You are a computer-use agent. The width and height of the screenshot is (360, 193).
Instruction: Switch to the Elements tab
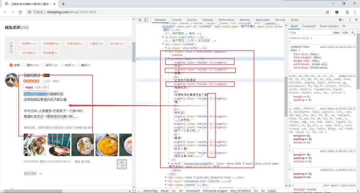coord(160,20)
